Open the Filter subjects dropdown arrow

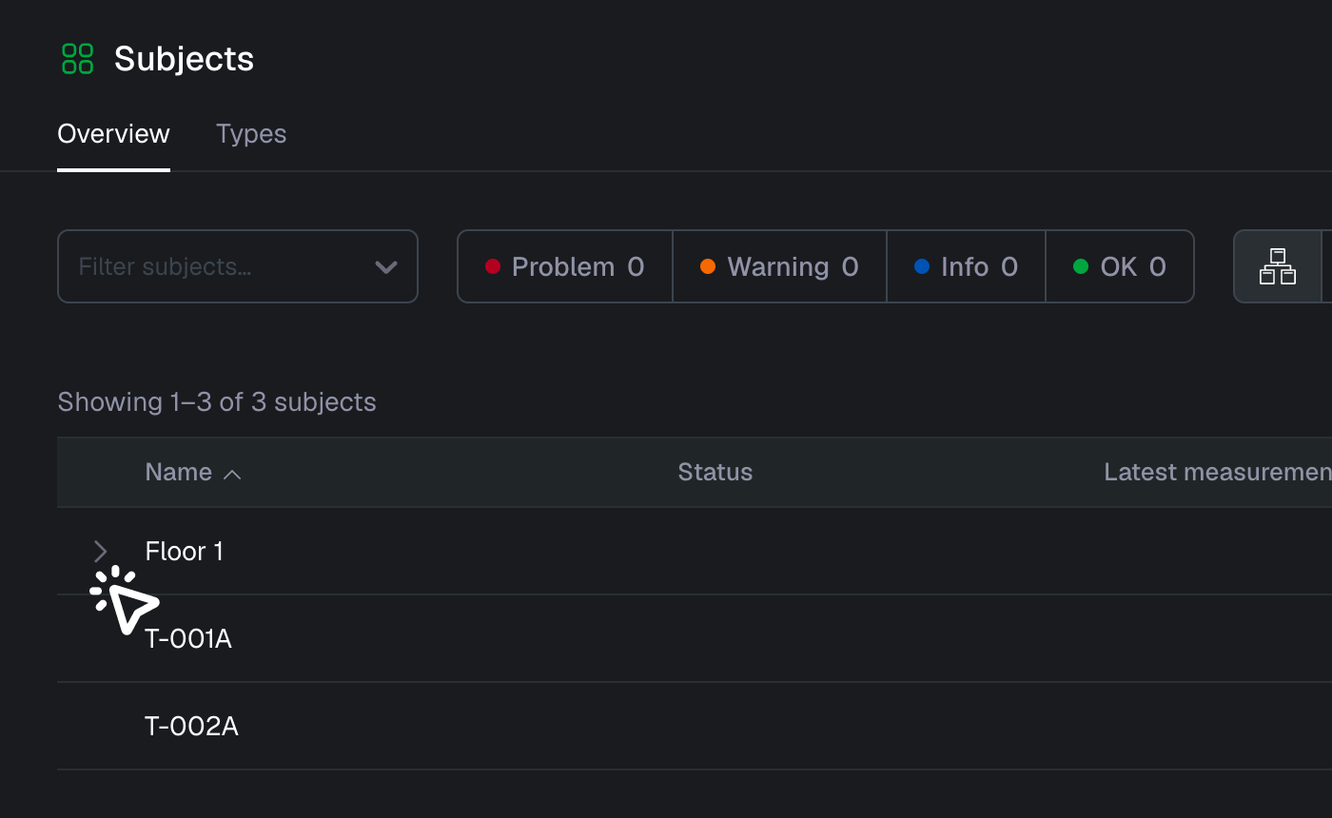coord(385,267)
